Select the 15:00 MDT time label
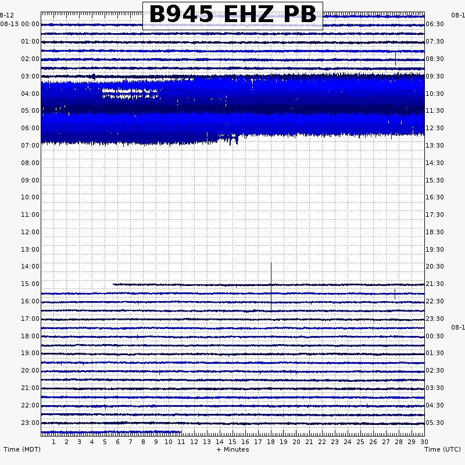465x465 pixels. 30,284
